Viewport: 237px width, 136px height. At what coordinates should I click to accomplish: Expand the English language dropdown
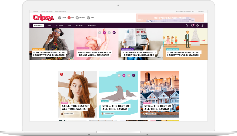click(201, 11)
